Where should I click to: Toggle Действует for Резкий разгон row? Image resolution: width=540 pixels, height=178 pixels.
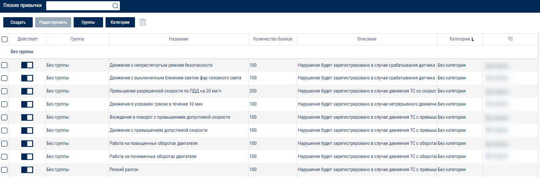(x=27, y=170)
